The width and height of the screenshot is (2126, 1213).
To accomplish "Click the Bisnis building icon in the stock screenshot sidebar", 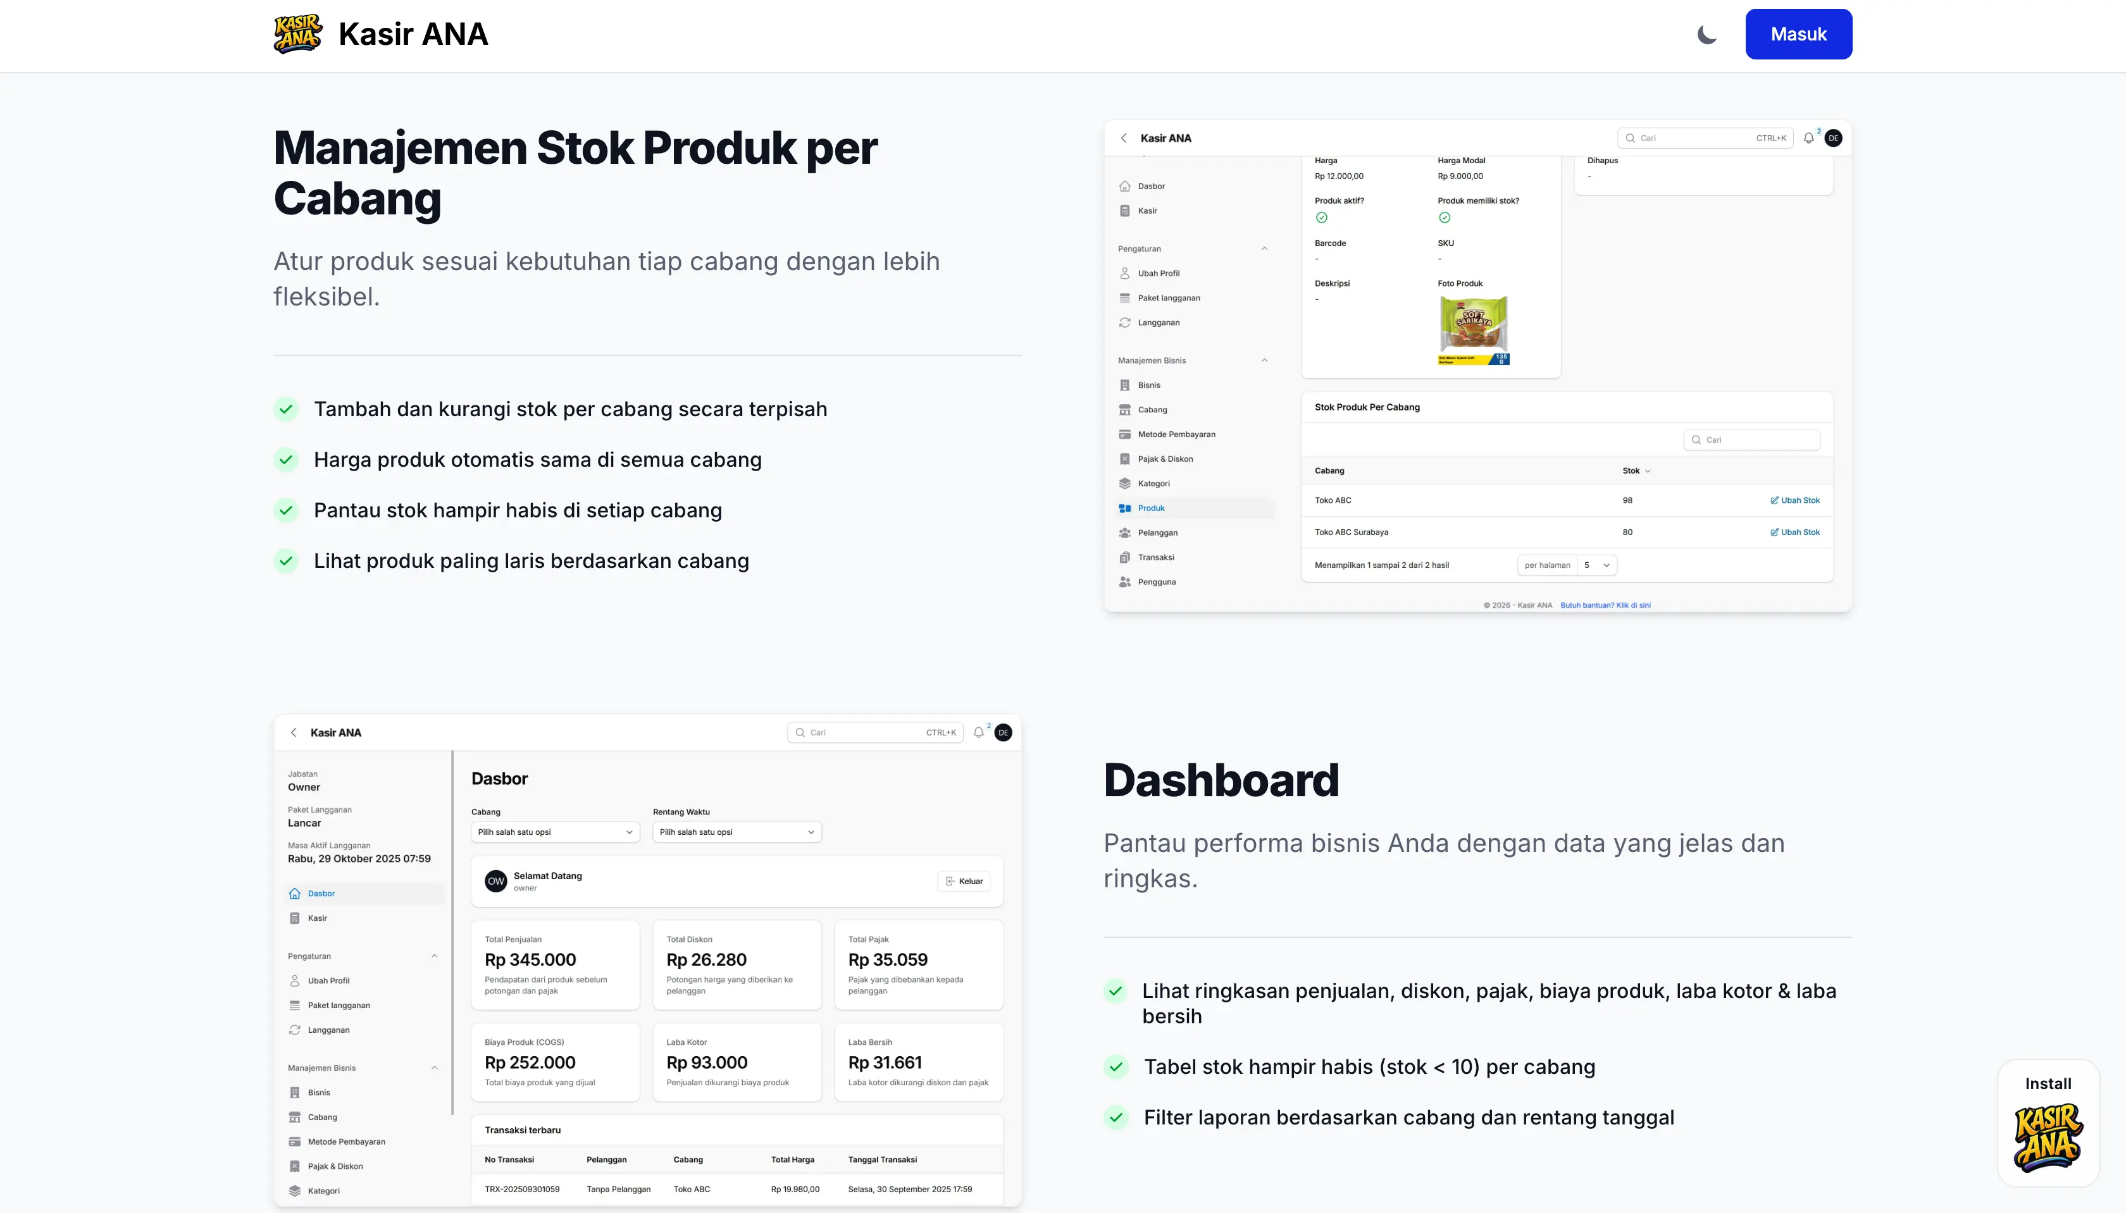I will point(1124,385).
